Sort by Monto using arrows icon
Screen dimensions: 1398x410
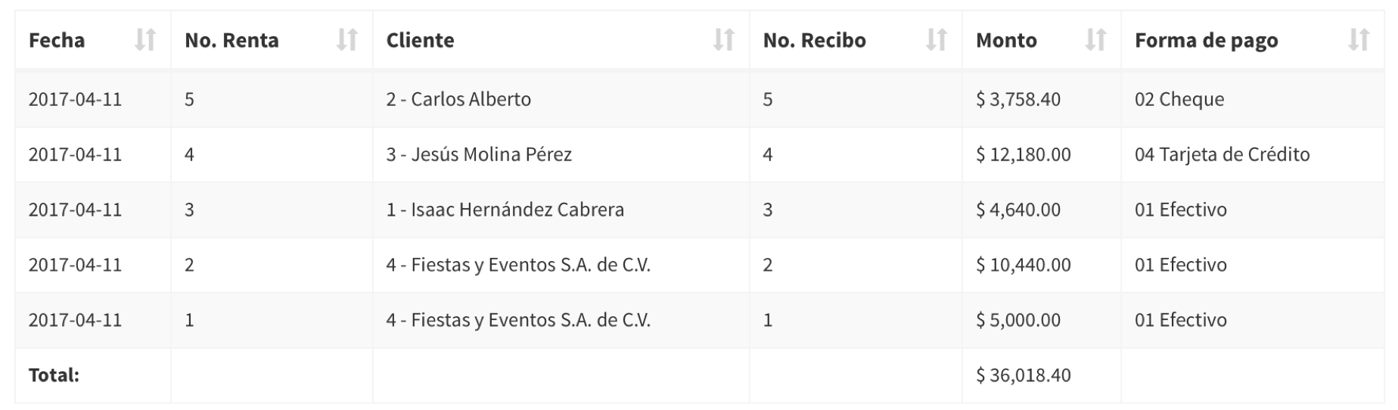(x=1095, y=39)
